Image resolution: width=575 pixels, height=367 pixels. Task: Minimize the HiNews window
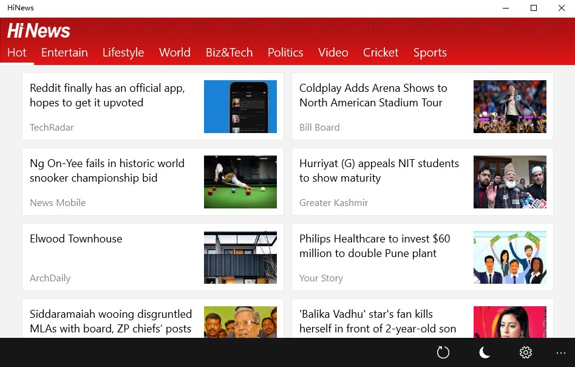click(x=506, y=8)
